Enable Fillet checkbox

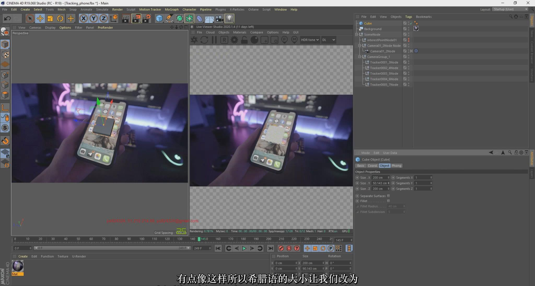[388, 201]
